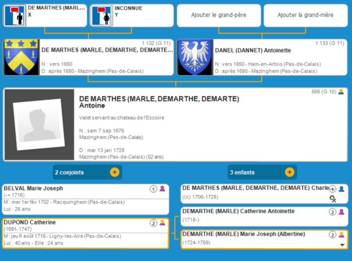352x261 pixels.
Task: Click the white eagle coat of arms
Action: coord(194,58)
